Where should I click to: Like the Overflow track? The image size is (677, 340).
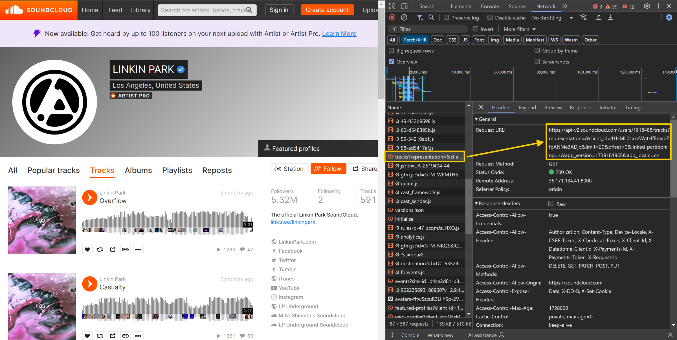pos(87,249)
